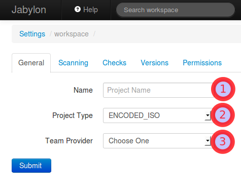The image size is (241, 195).
Task: Select the workspace breadcrumb entry
Action: point(72,34)
